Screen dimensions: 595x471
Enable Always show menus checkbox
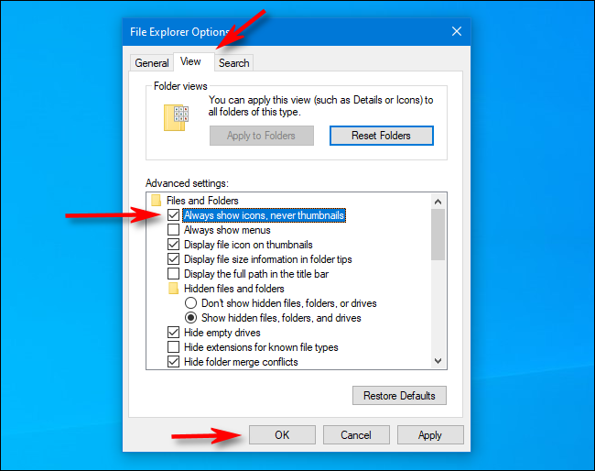[174, 230]
